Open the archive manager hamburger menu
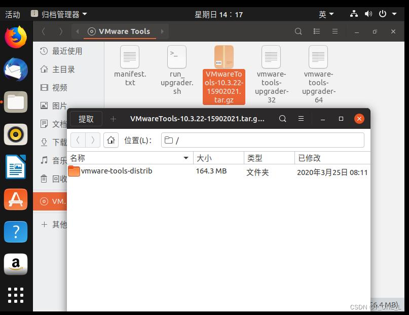This screenshot has height=315, width=409. point(301,119)
